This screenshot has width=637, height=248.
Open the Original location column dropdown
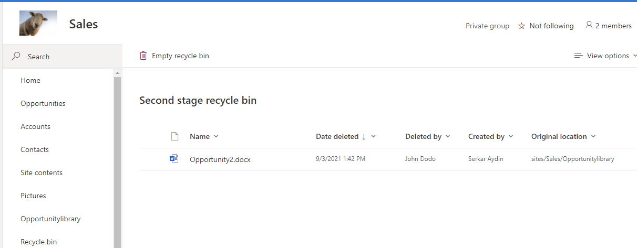(593, 136)
